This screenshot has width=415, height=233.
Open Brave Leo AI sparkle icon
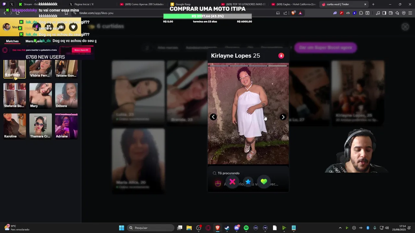pyautogui.click(x=397, y=13)
